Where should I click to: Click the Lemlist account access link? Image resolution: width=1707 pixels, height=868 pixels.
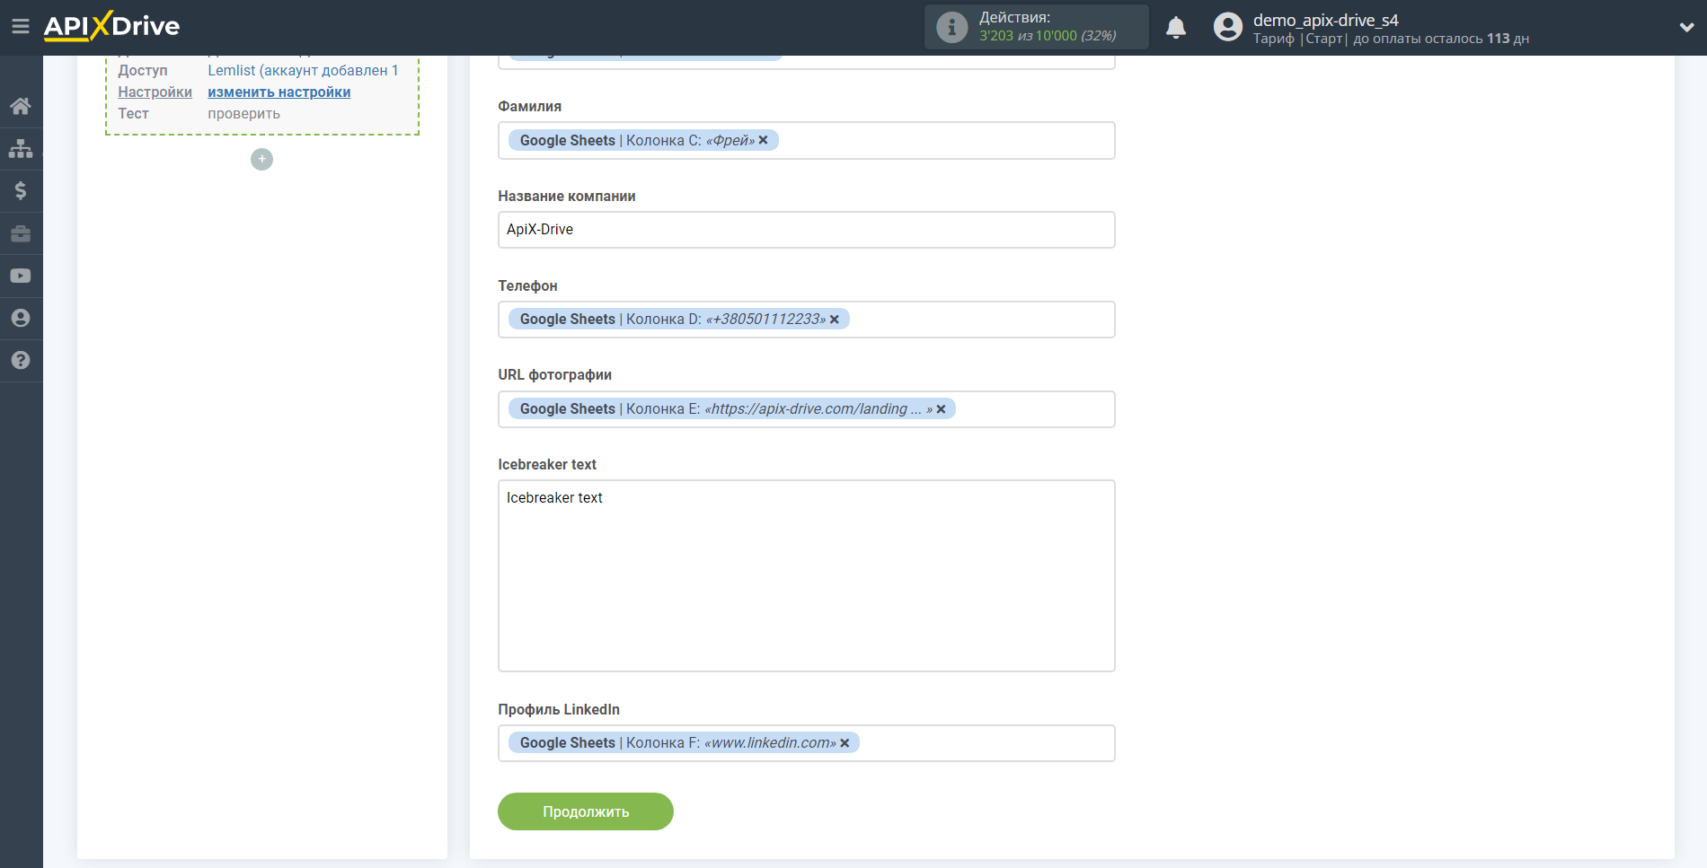coord(303,70)
